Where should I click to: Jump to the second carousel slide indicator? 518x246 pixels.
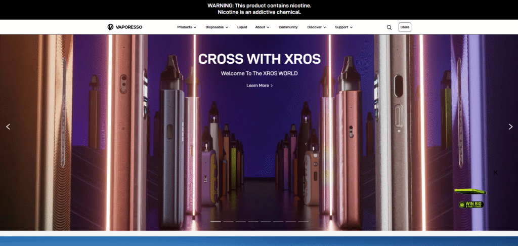[x=228, y=222]
